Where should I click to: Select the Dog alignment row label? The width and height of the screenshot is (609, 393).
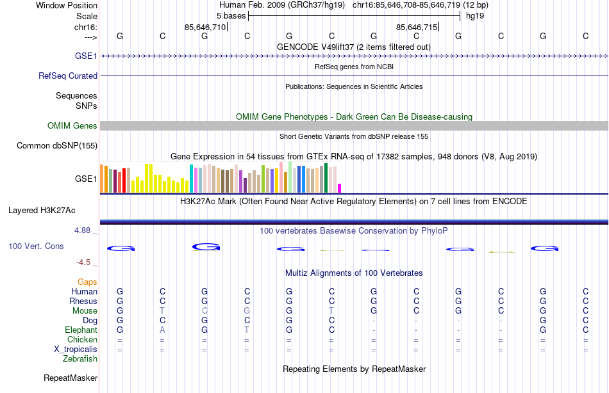pos(90,321)
